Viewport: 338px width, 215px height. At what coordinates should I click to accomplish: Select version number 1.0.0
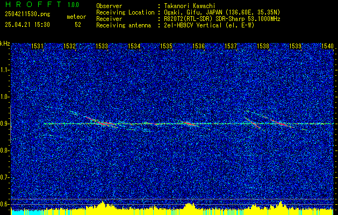73,5
